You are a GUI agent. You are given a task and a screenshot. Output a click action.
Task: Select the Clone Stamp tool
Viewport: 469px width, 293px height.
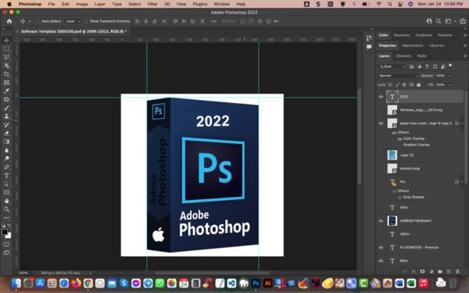[6, 116]
